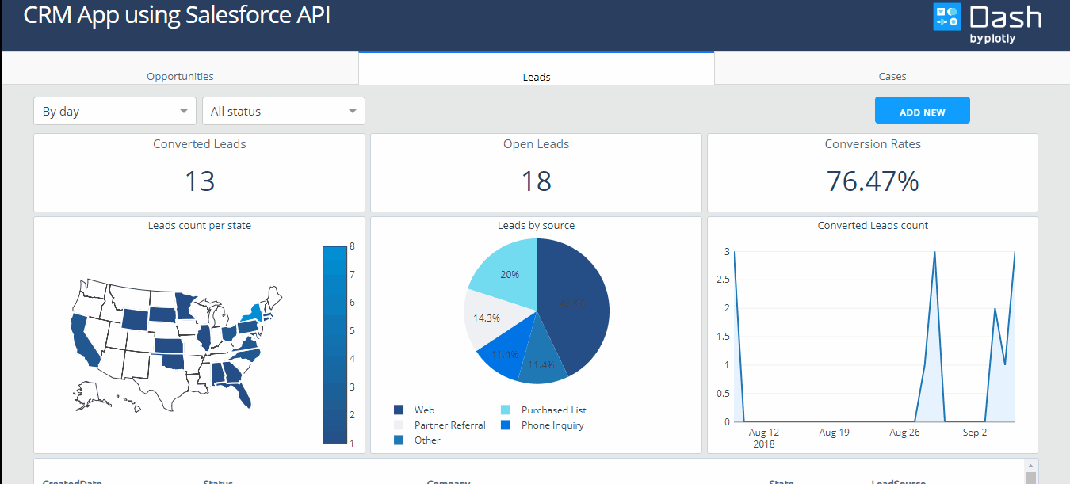
Task: Click the ADD NEW button
Action: click(922, 110)
